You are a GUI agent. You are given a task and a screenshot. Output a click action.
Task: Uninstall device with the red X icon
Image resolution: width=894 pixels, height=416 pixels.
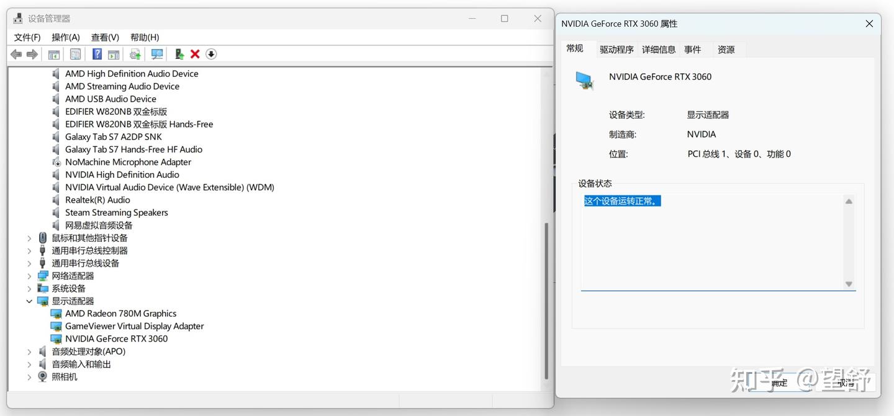click(195, 55)
